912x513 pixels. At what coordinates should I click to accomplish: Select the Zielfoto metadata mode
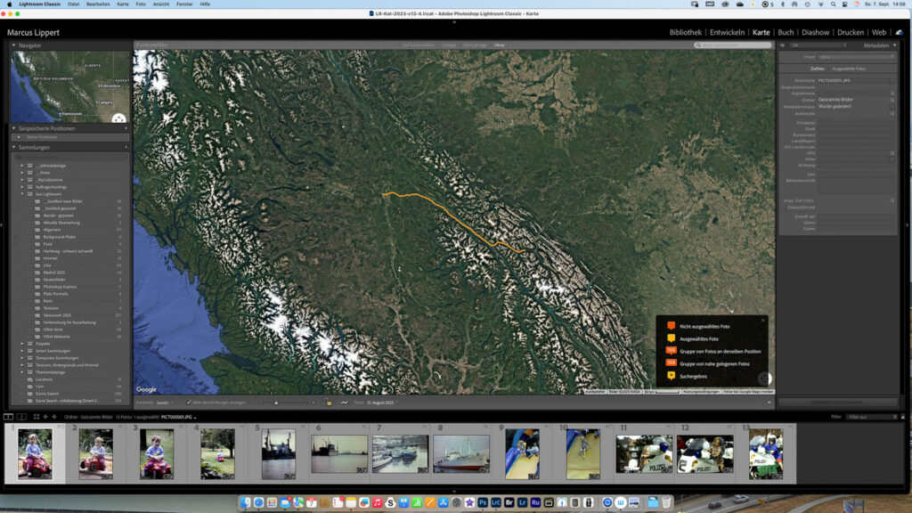pos(818,69)
